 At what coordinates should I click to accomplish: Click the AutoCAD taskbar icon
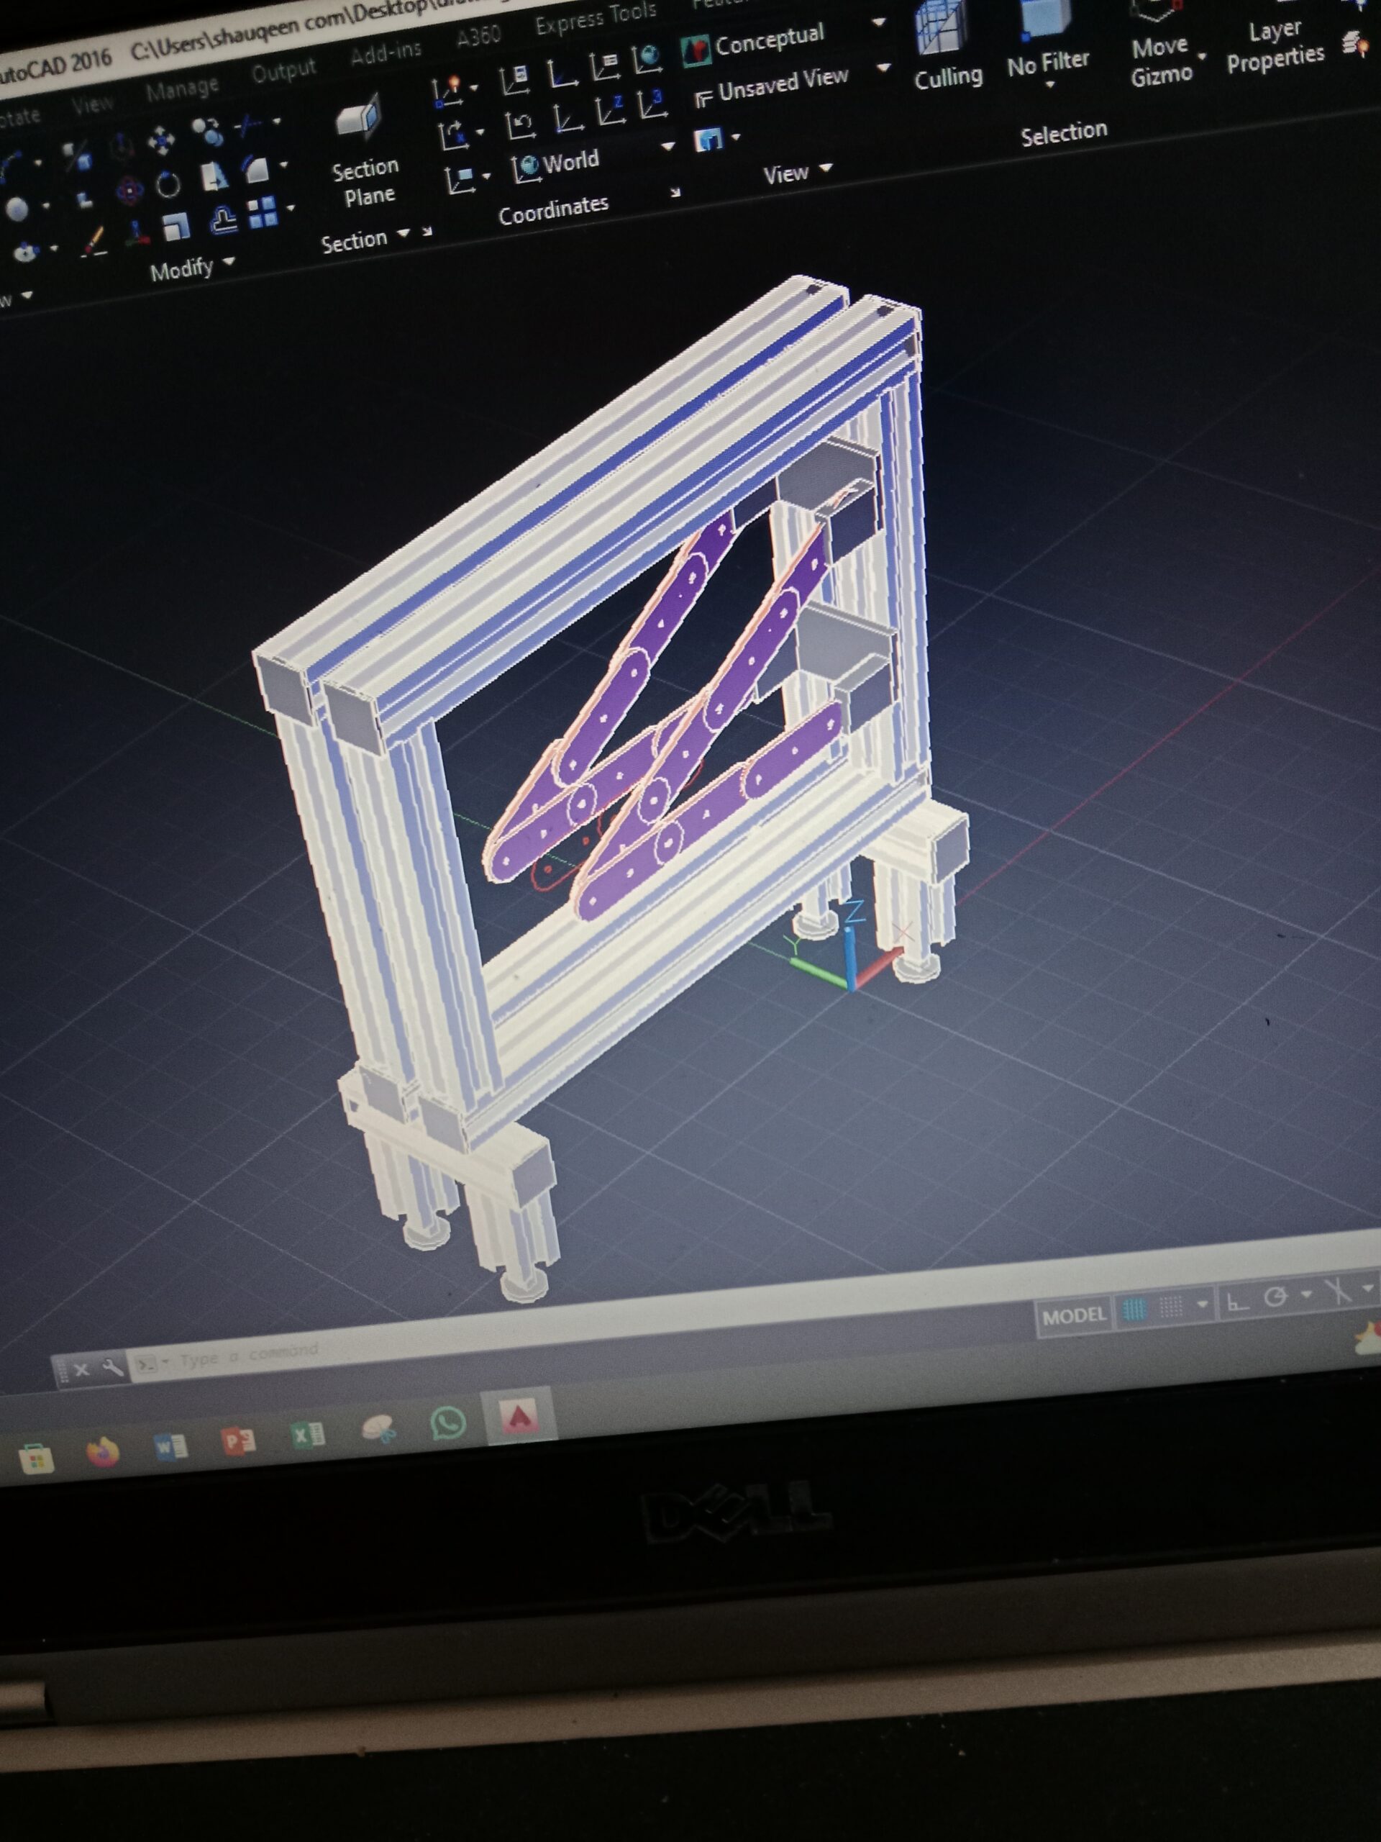(518, 1415)
